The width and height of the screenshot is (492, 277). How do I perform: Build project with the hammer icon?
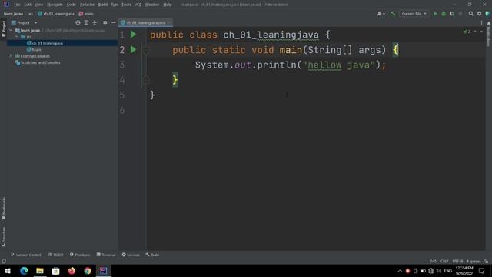393,14
